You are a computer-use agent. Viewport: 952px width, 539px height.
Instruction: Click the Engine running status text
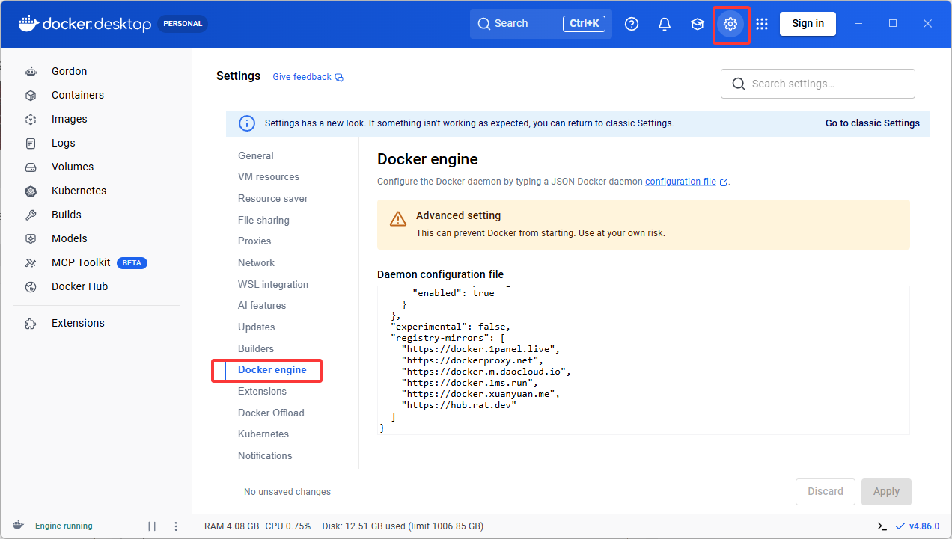pos(64,526)
